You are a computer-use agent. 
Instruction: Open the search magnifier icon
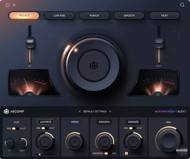[x=182, y=5]
